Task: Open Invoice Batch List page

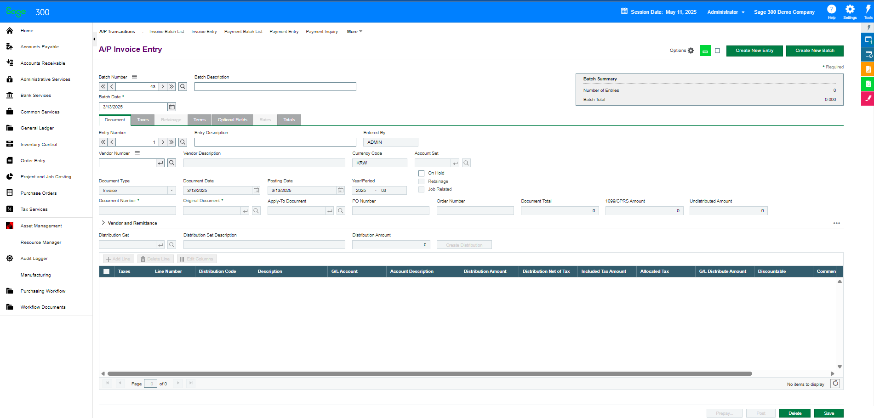Action: (166, 32)
